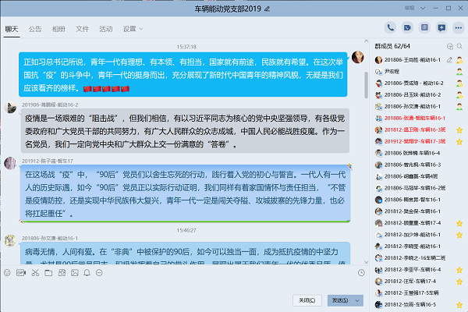Click message starting 在这场战"疫"中
468x312 pixels.
[185, 193]
